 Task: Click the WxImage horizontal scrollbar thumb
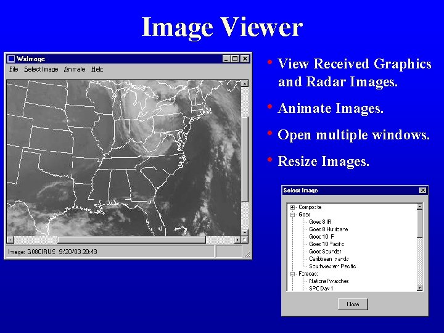132,240
